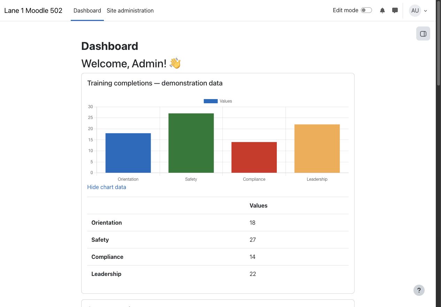Toggle the Values legend item in chart

(x=218, y=101)
